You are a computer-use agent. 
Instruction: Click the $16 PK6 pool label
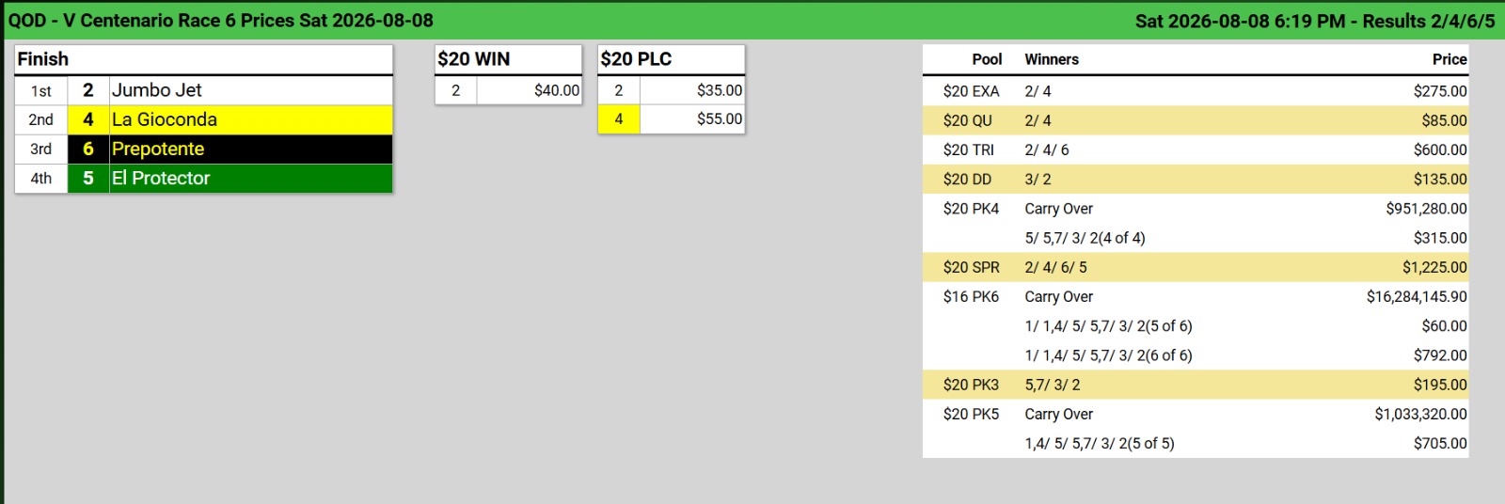(971, 296)
